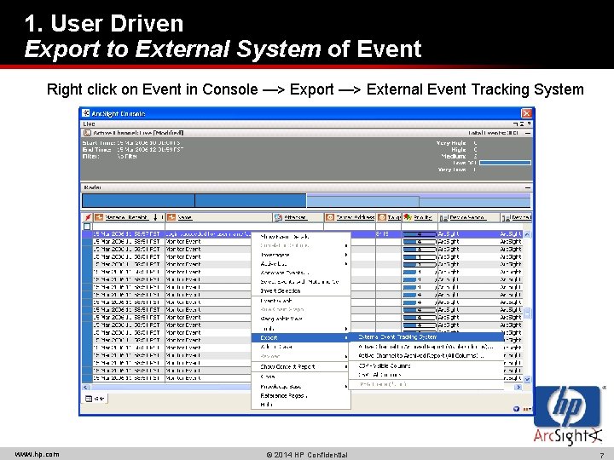Expand the Investigate submenu arrow
614x460 pixels.
pos(346,255)
